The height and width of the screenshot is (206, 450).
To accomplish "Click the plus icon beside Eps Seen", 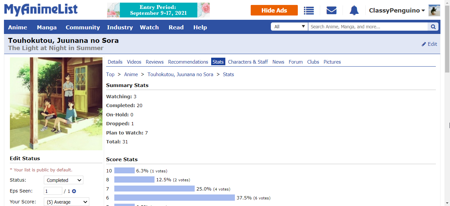I will 74,191.
